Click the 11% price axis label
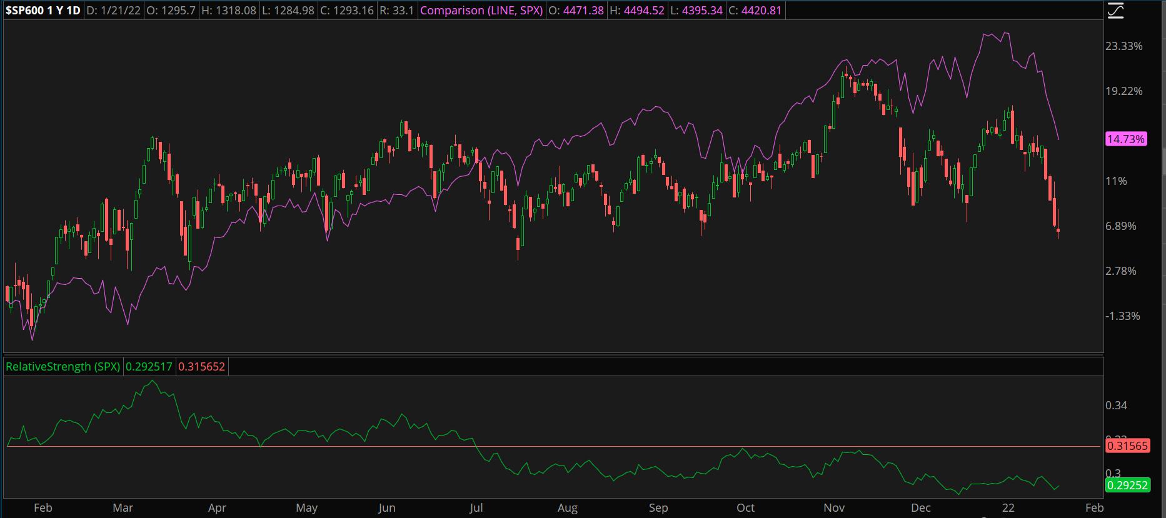The width and height of the screenshot is (1166, 518). [1116, 181]
